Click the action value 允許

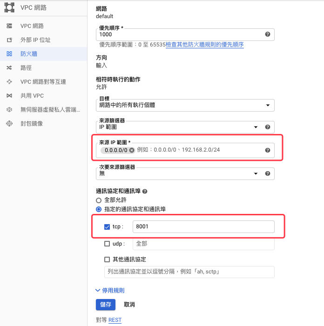click(x=101, y=87)
